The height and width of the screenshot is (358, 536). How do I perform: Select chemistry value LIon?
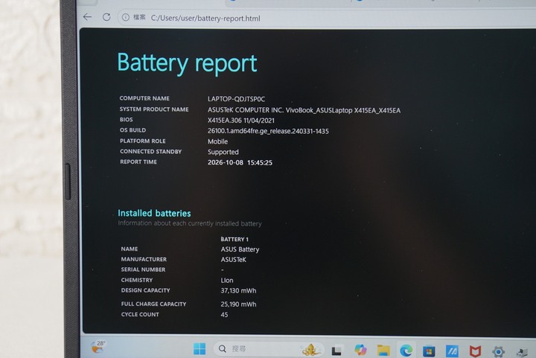tap(227, 281)
